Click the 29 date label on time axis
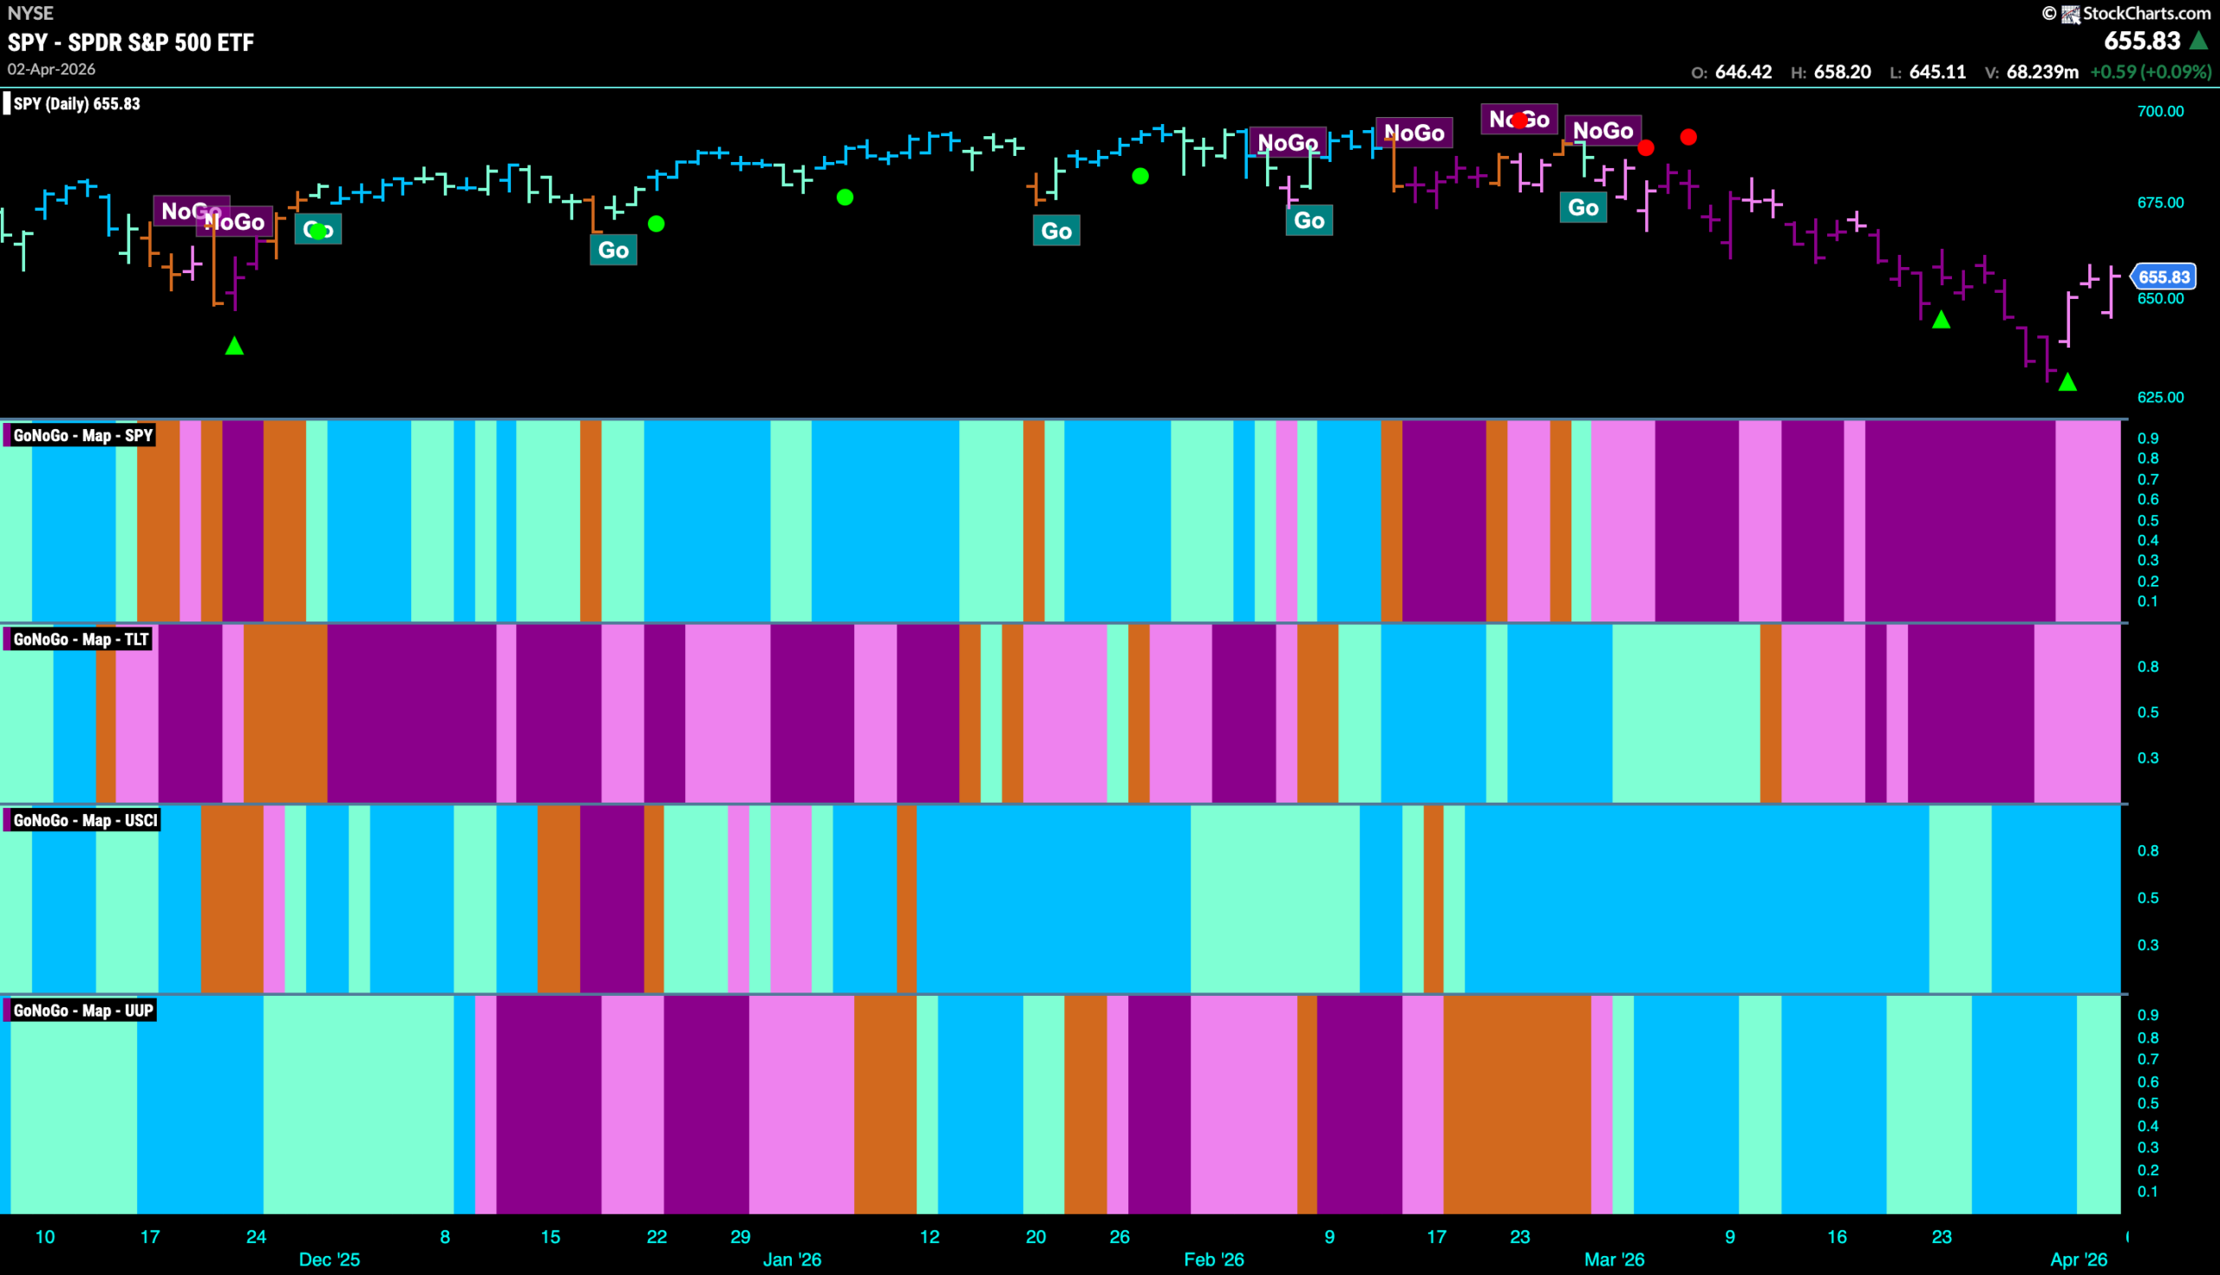This screenshot has width=2220, height=1275. pyautogui.click(x=741, y=1237)
